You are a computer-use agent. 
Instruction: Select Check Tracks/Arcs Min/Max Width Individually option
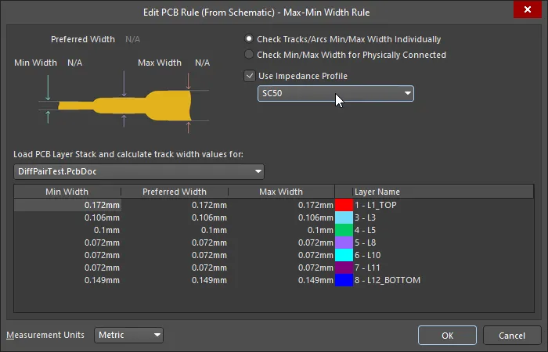[250, 39]
